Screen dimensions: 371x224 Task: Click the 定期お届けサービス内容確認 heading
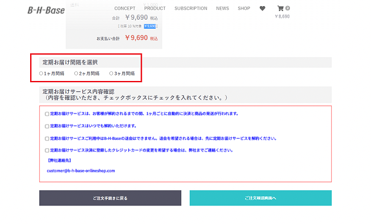pyautogui.click(x=79, y=91)
